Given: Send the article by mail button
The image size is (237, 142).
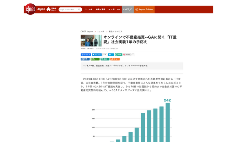Looking at the screenshot, I should [95, 59].
